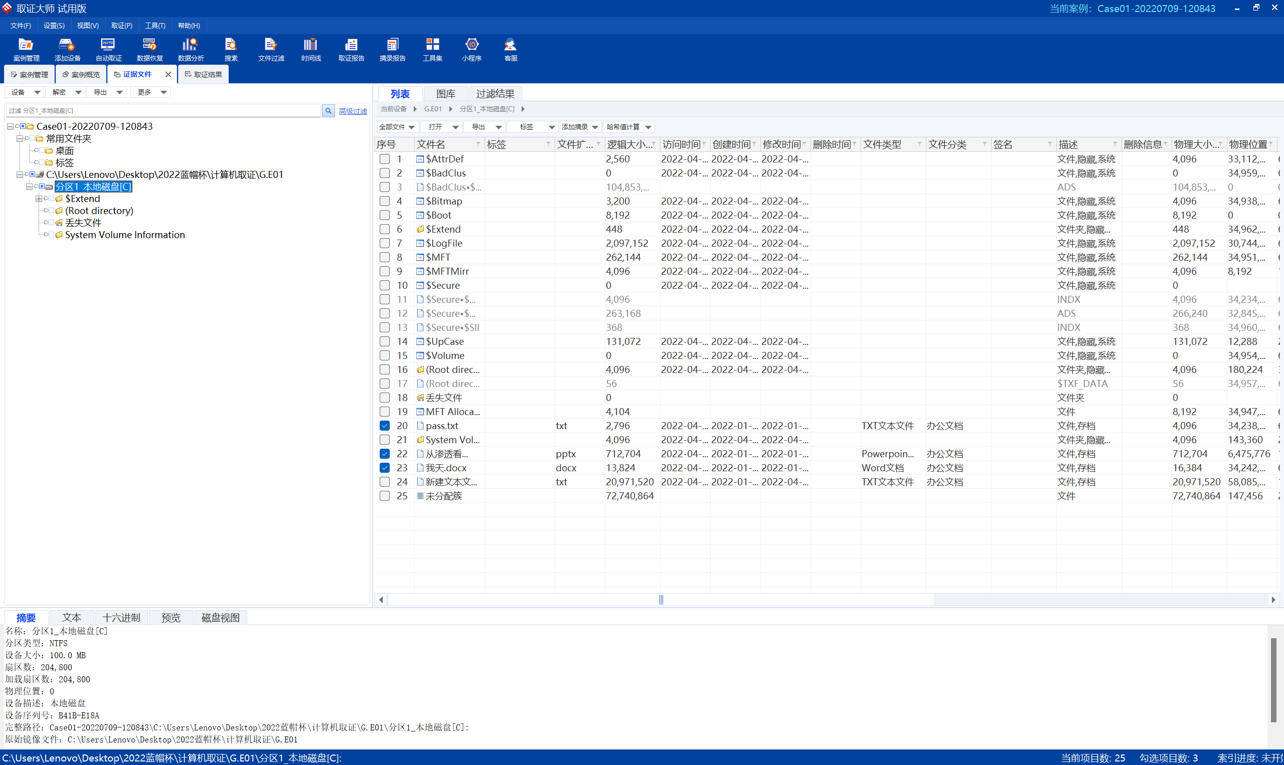The image size is (1284, 765).
Task: Switch to the 十六进制 tab
Action: pos(121,618)
